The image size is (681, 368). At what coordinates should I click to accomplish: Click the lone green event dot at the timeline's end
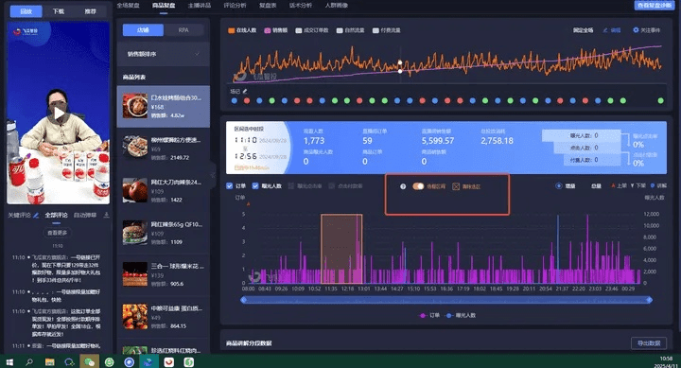click(660, 101)
